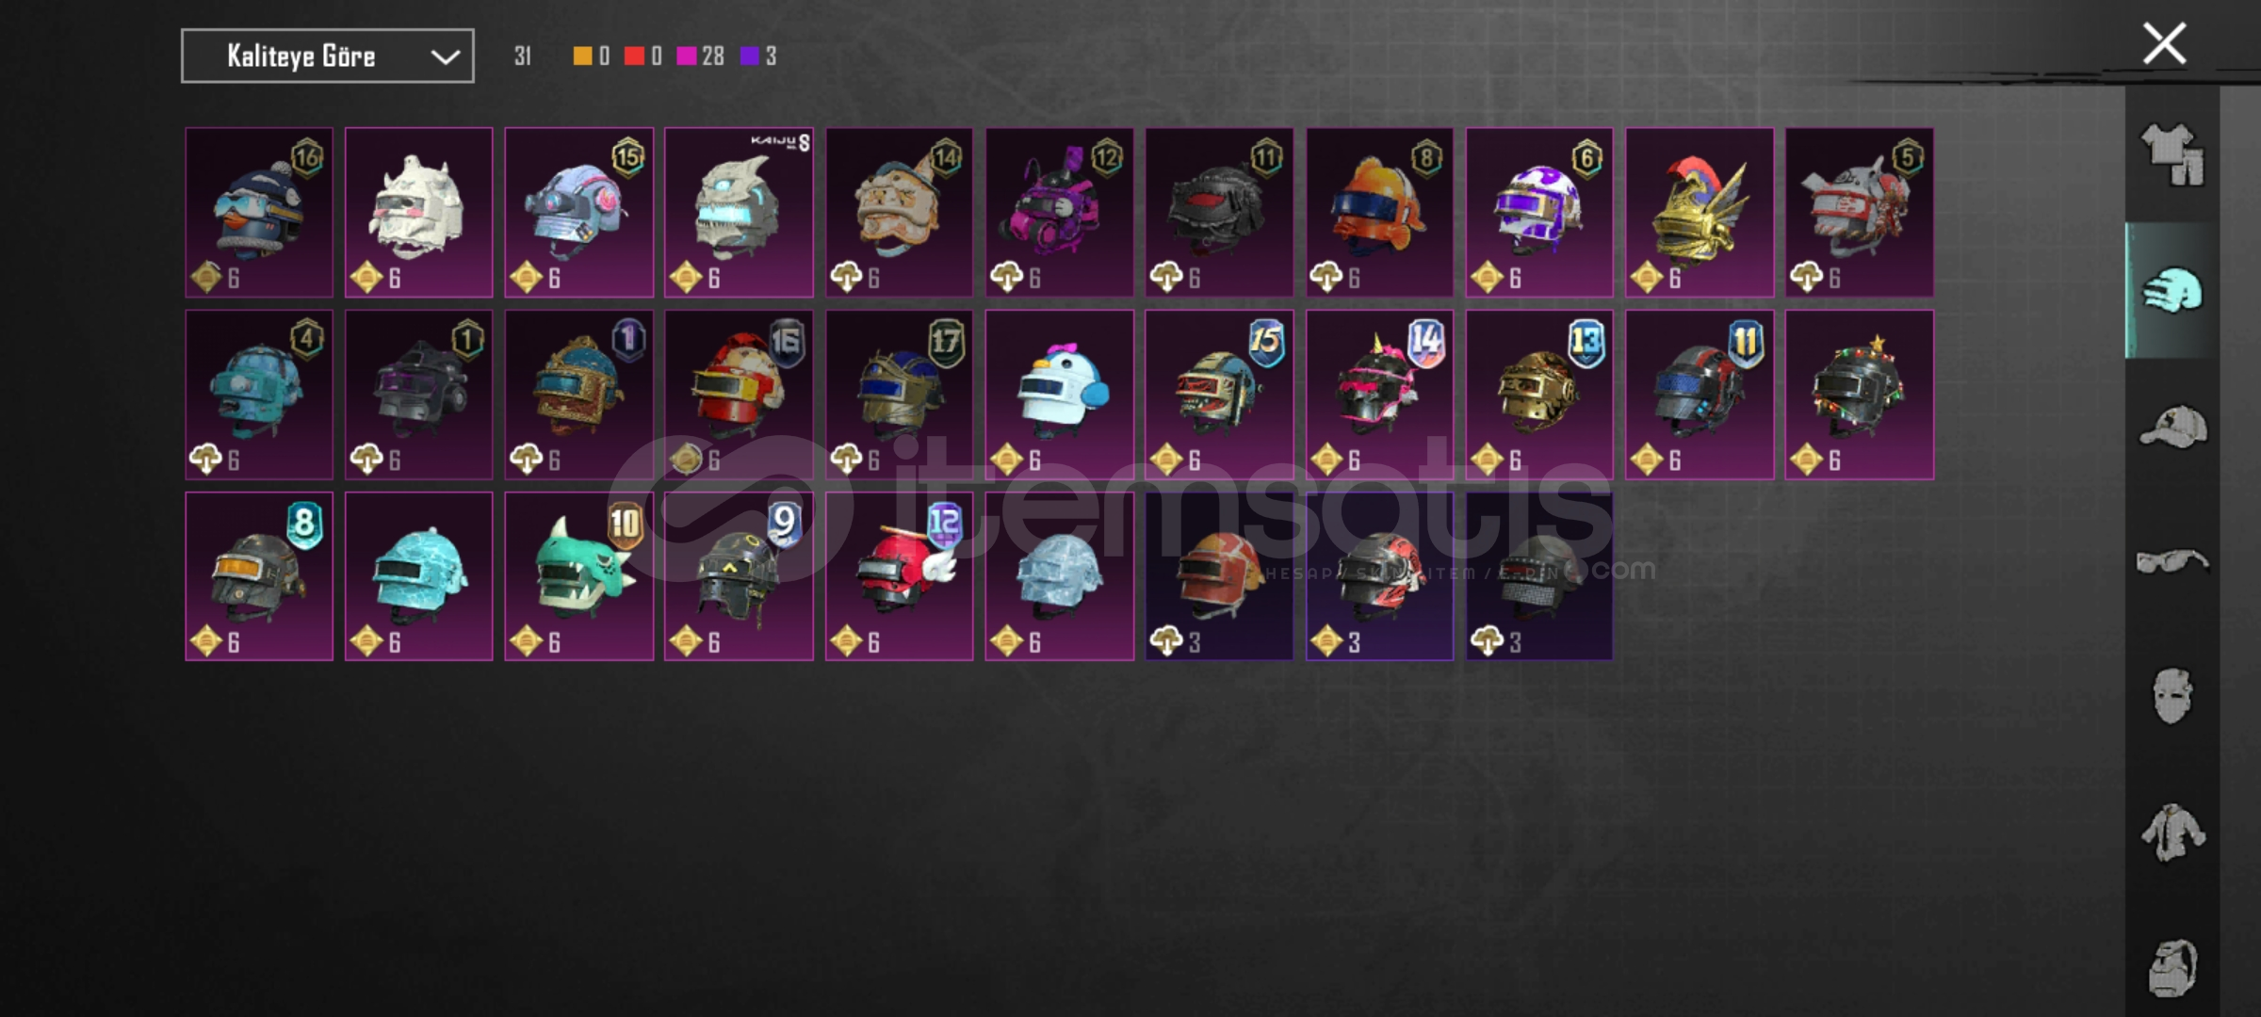Select the penguin beanie helmet level 16

tap(259, 212)
